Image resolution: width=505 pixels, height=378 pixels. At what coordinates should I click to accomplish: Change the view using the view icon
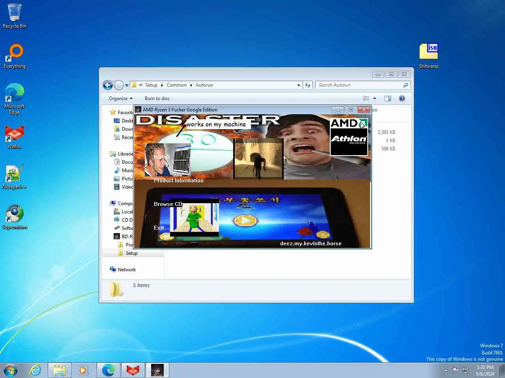pyautogui.click(x=366, y=98)
